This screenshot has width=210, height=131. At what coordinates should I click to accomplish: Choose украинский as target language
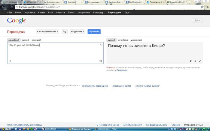pyautogui.click(x=136, y=40)
